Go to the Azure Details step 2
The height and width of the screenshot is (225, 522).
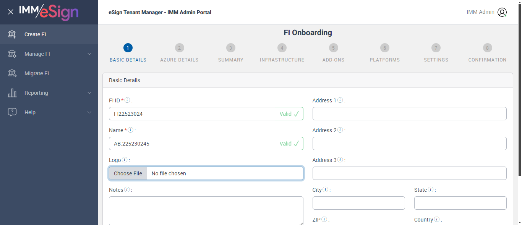pyautogui.click(x=179, y=48)
